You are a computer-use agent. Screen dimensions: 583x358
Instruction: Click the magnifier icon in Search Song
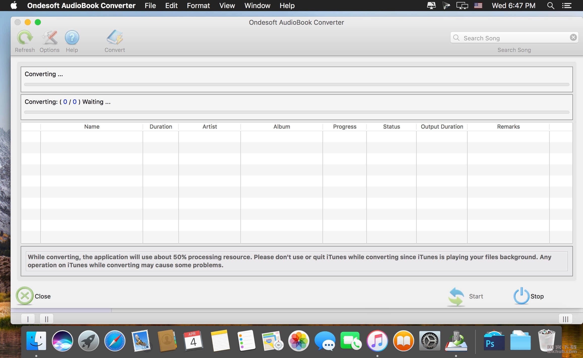click(x=456, y=38)
